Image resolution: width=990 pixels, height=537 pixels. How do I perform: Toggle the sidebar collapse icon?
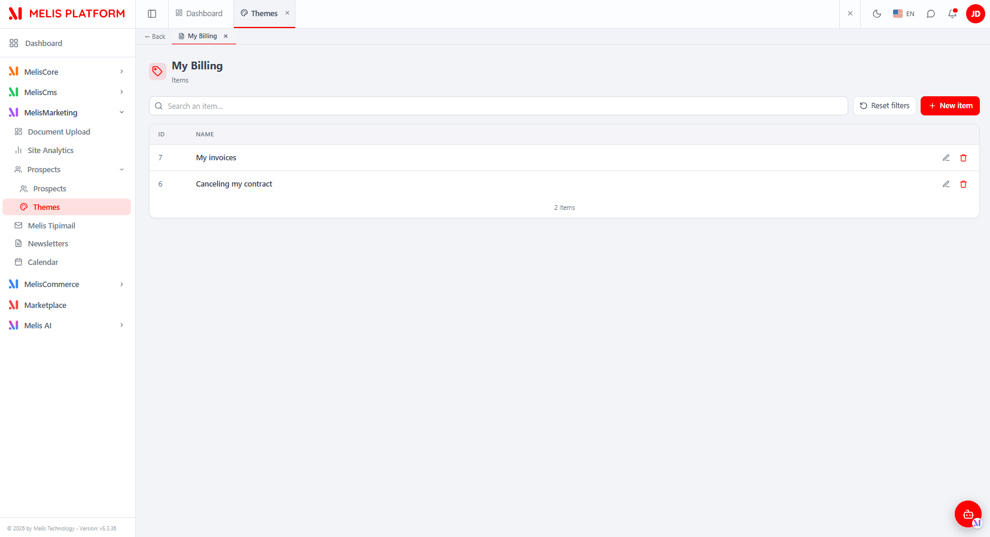click(x=152, y=14)
